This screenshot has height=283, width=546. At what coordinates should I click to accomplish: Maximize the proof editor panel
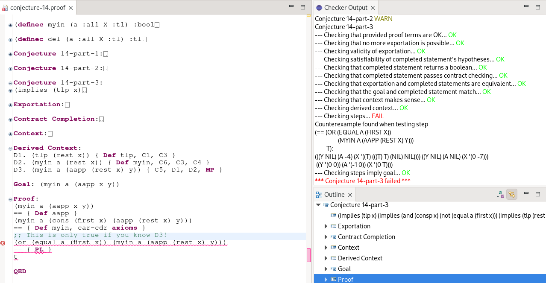(303, 7)
